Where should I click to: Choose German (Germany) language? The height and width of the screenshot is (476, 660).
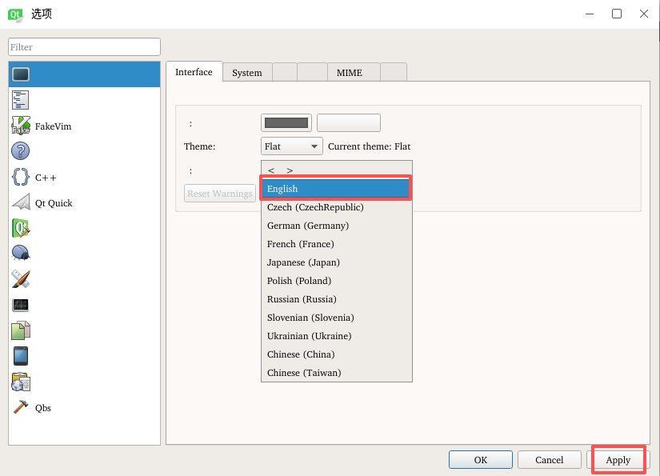pos(336,226)
